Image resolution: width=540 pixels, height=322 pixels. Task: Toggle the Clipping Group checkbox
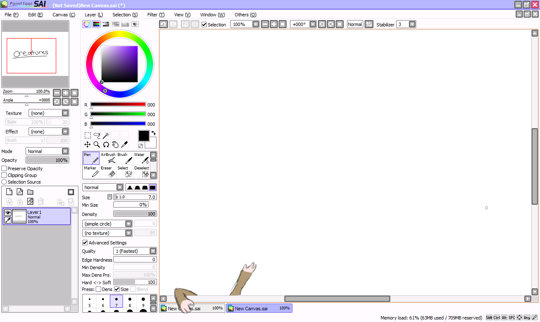click(x=4, y=175)
